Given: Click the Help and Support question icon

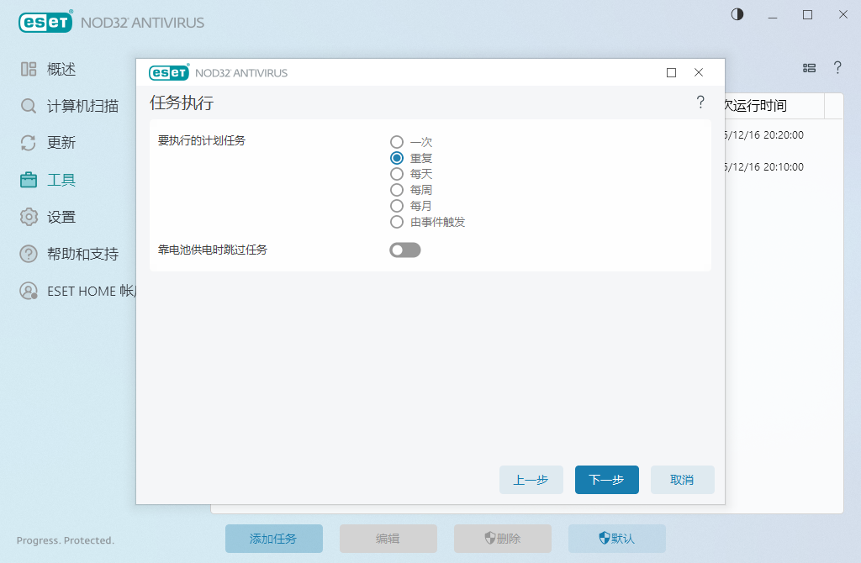Looking at the screenshot, I should point(29,254).
